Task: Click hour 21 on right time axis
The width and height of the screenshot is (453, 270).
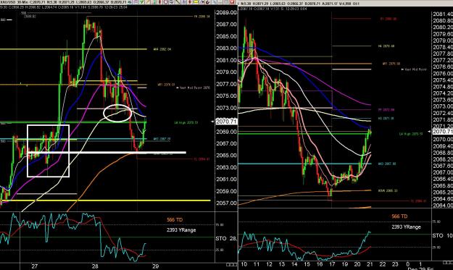Action: coord(370,264)
